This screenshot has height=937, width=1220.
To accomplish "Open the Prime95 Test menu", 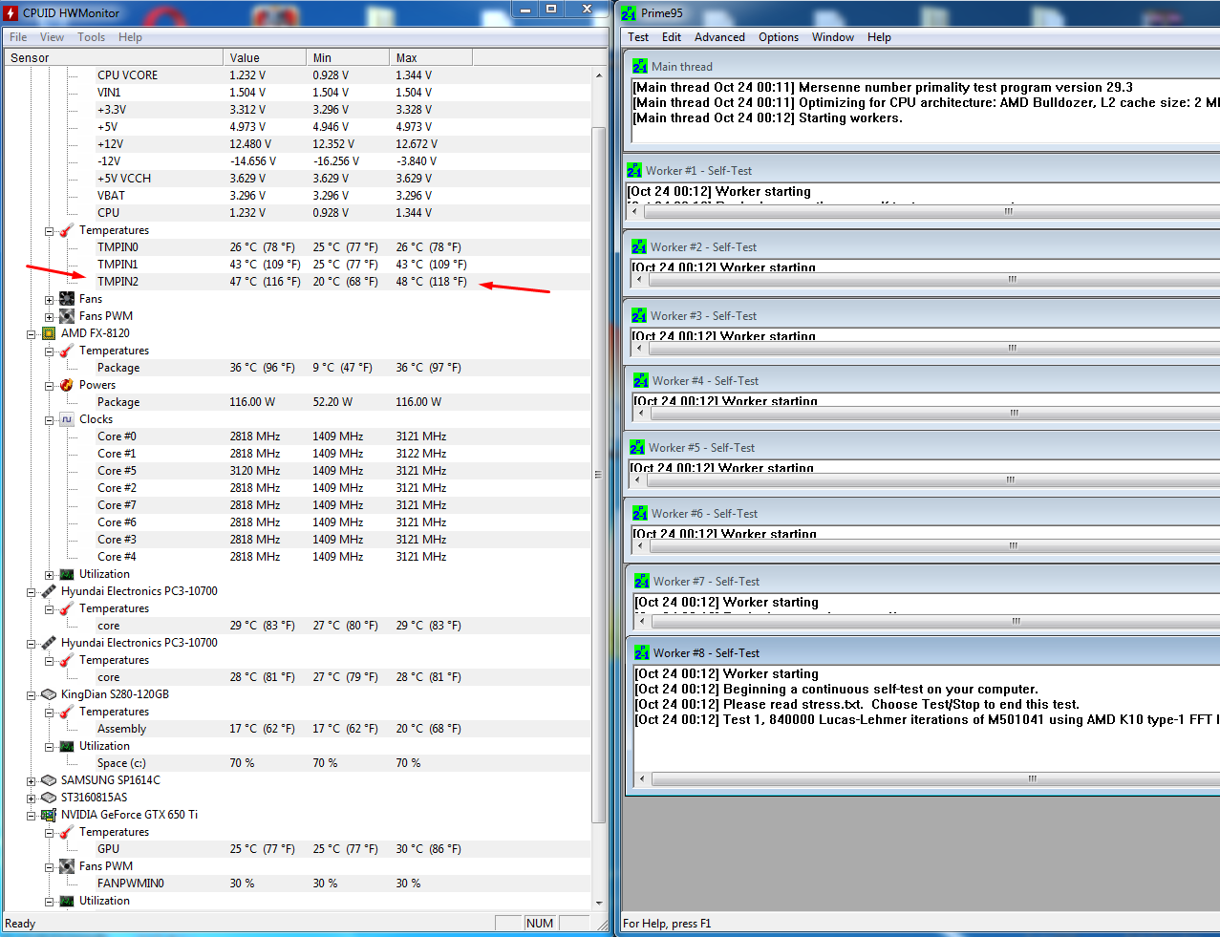I will [x=638, y=37].
